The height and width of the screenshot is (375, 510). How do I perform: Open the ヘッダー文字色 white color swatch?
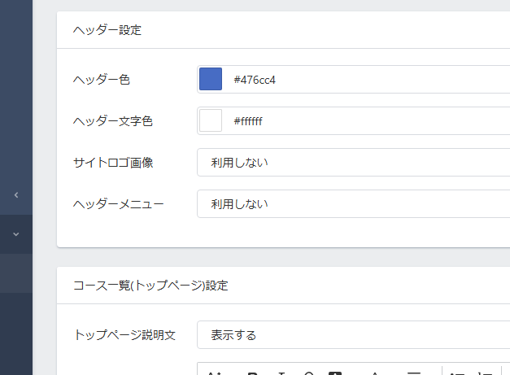pyautogui.click(x=211, y=120)
